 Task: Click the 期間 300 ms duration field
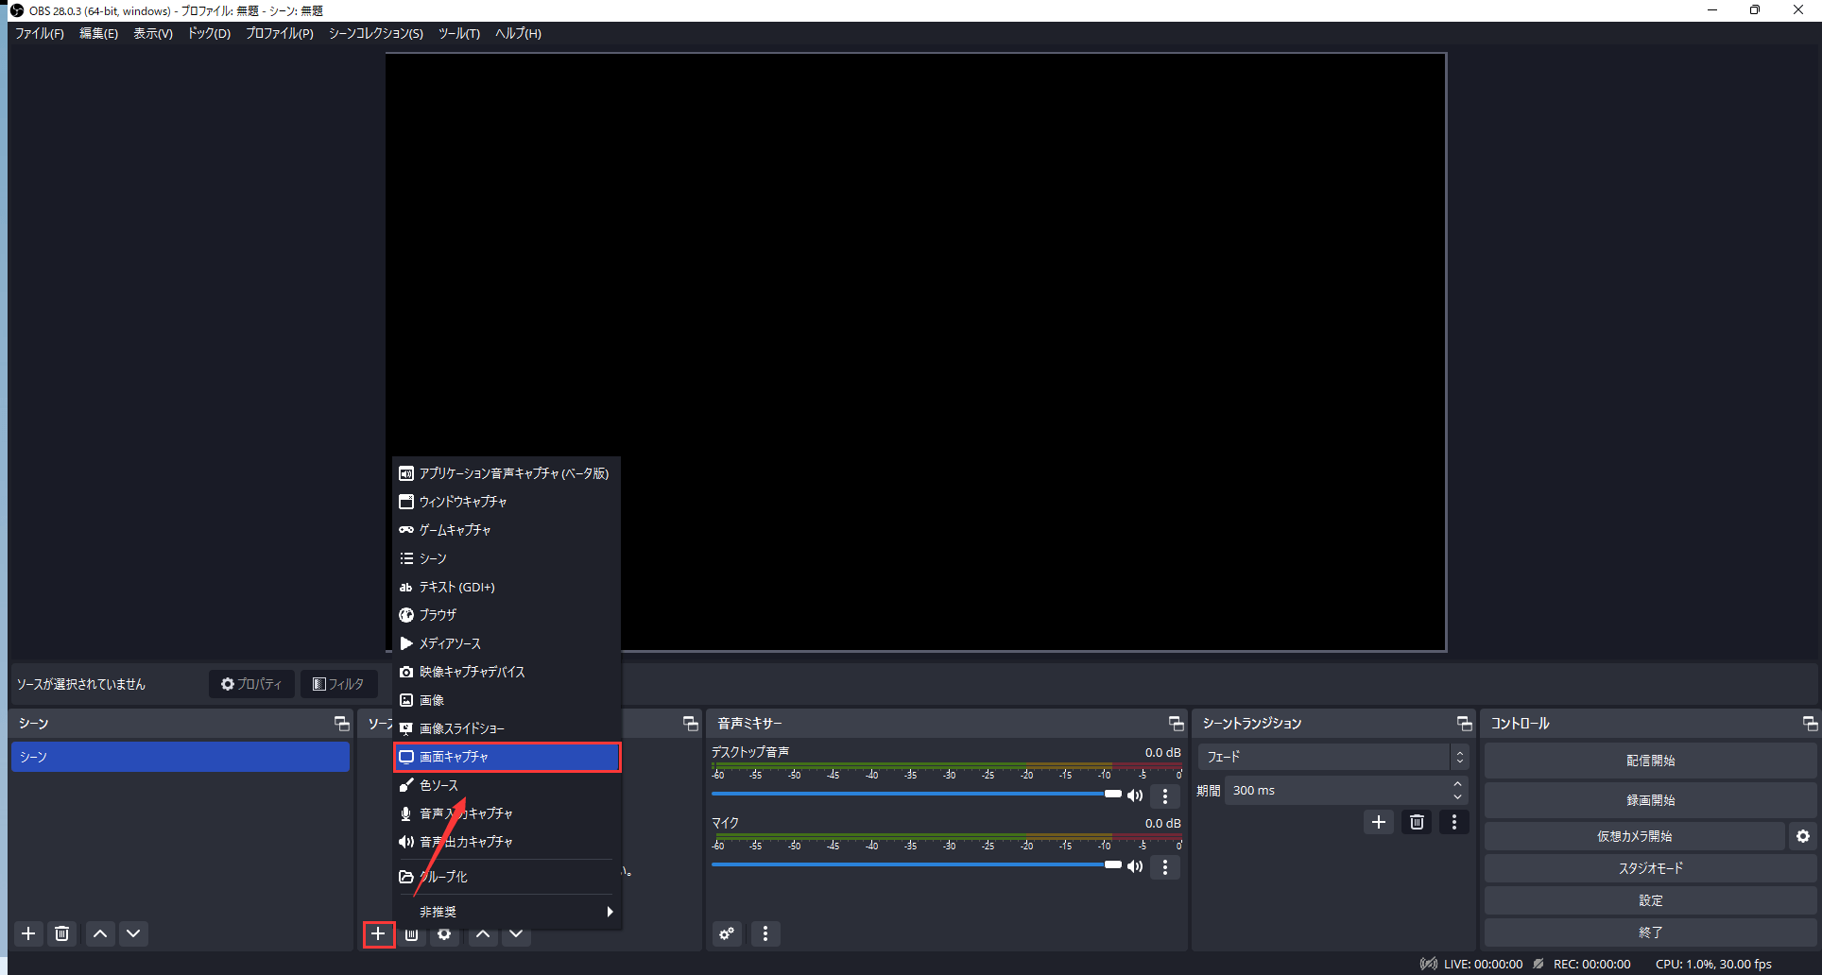coord(1337,791)
